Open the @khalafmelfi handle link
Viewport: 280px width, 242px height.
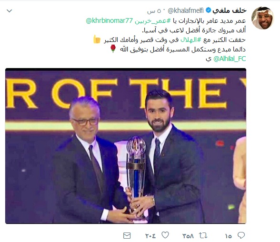point(186,10)
